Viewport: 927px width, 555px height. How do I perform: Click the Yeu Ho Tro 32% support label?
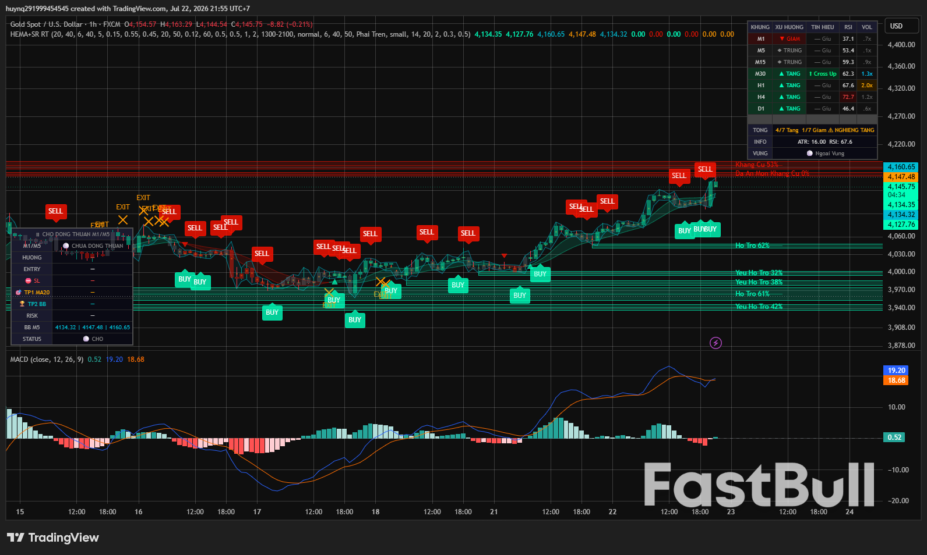[x=759, y=273]
